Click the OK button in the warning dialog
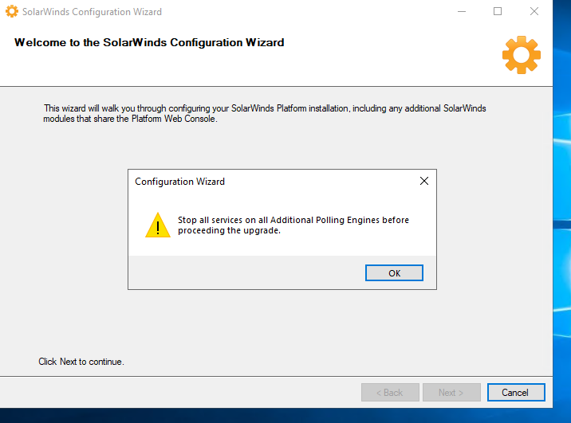This screenshot has height=423, width=571. point(394,273)
